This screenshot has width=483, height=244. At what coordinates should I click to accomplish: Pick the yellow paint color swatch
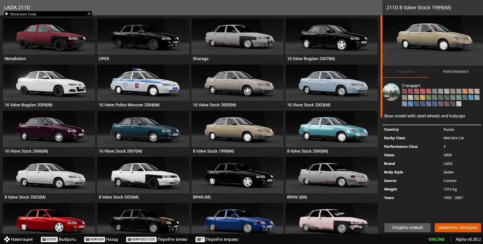click(422, 98)
